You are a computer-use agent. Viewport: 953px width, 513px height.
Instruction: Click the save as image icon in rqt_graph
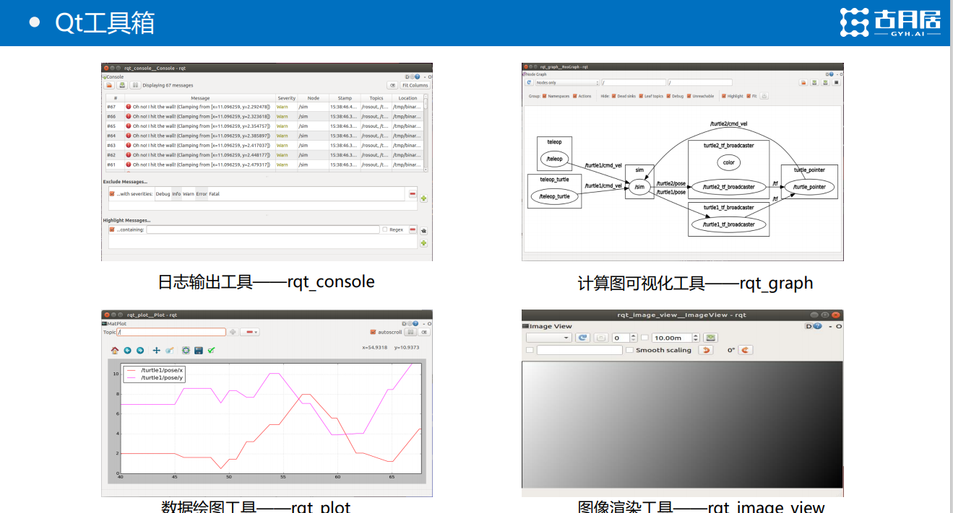tap(837, 82)
